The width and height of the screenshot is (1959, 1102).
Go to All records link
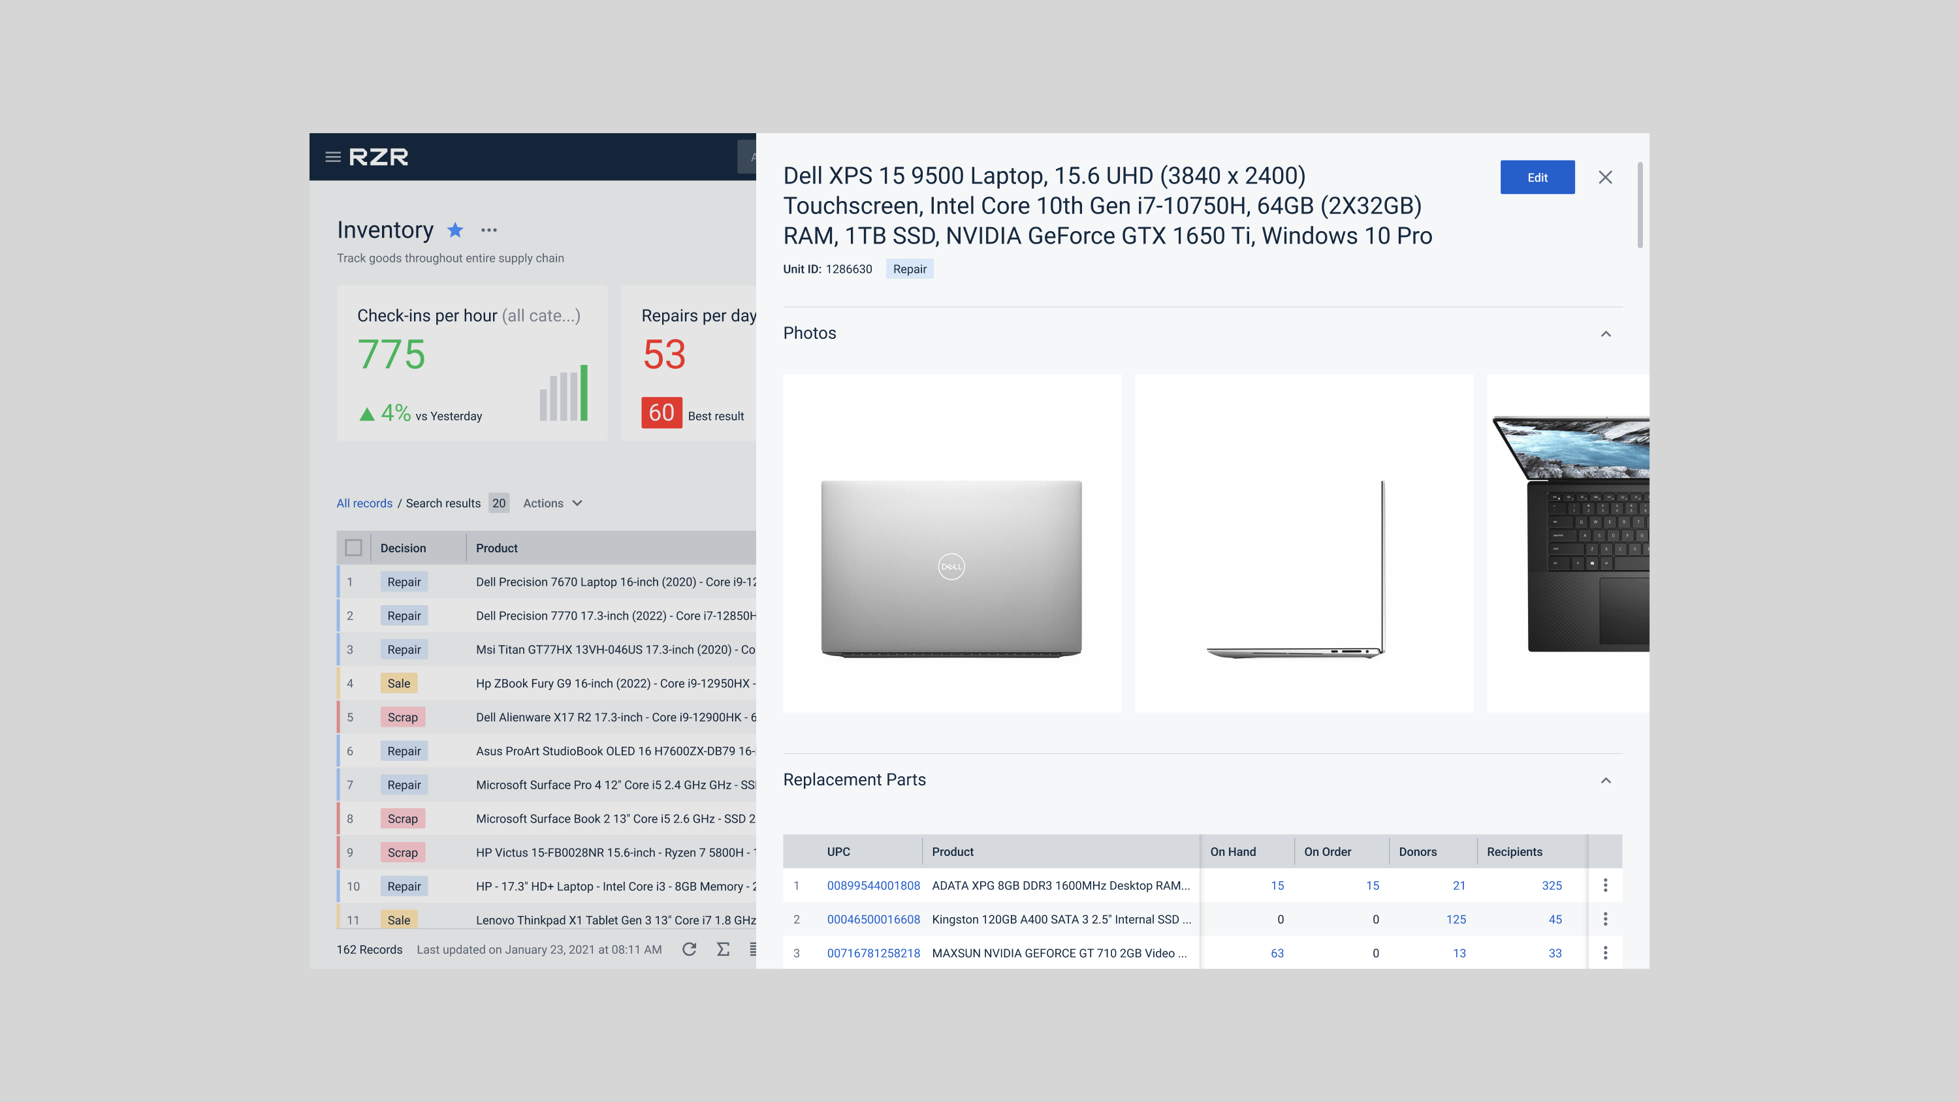pos(364,503)
